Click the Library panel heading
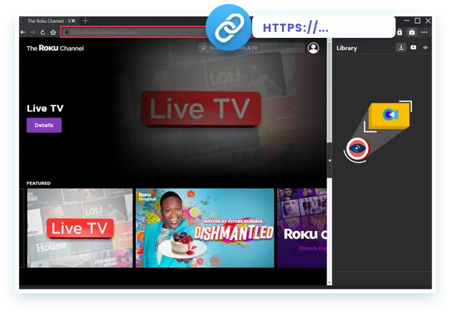 (x=347, y=48)
